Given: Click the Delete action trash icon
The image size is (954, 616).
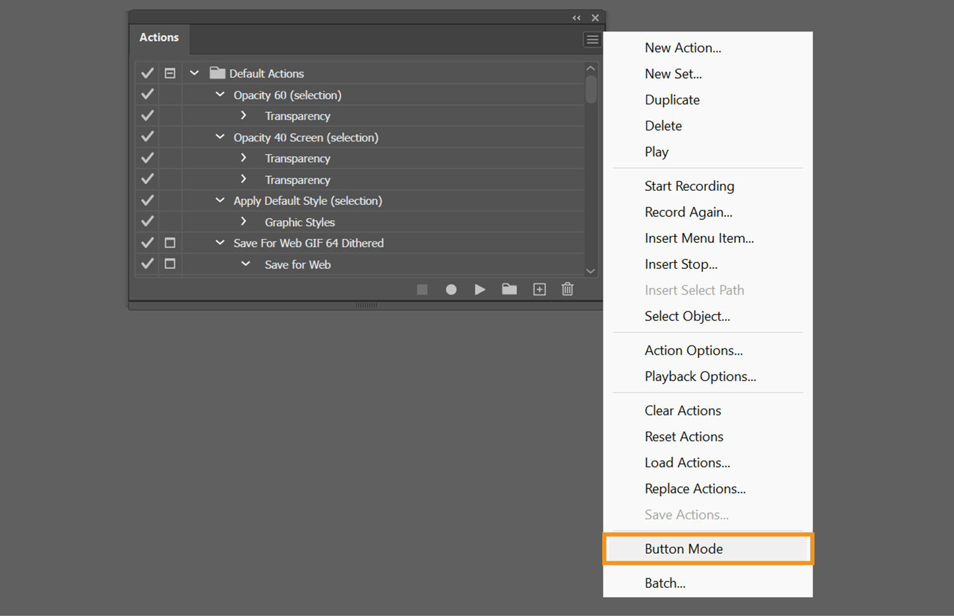Looking at the screenshot, I should [567, 289].
